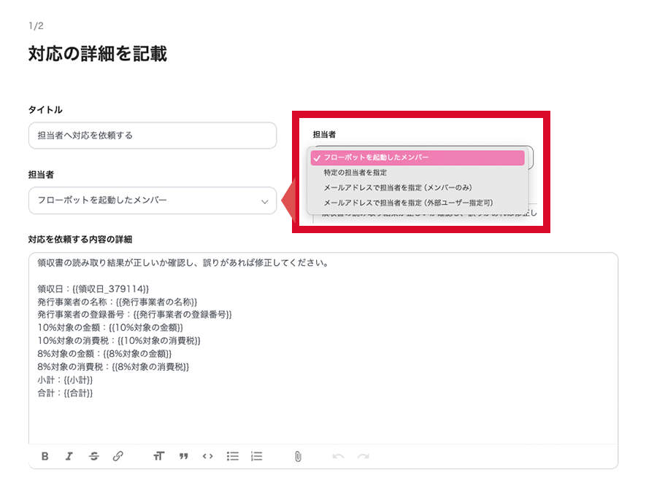Image resolution: width=646 pixels, height=483 pixels.
Task: Toggle bold formatting in the editor toolbar
Action: (45, 457)
